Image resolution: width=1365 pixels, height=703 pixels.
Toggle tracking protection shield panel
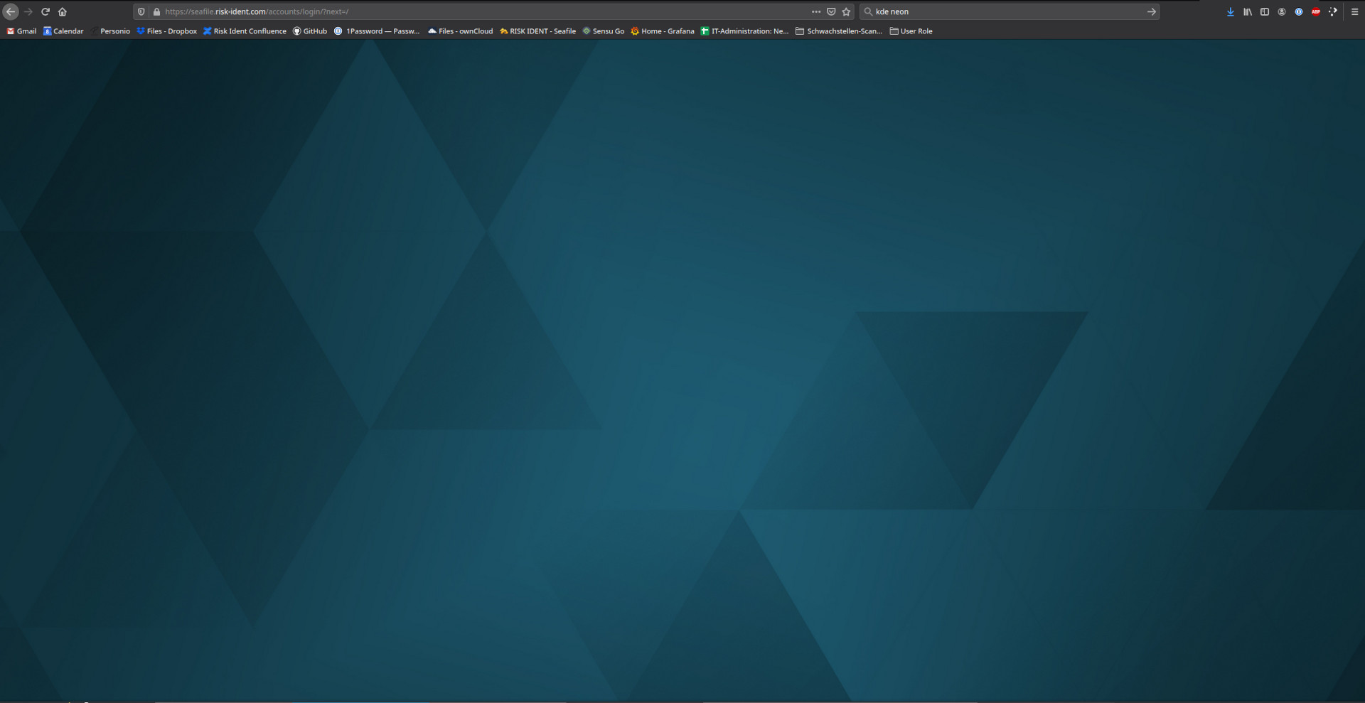[141, 11]
